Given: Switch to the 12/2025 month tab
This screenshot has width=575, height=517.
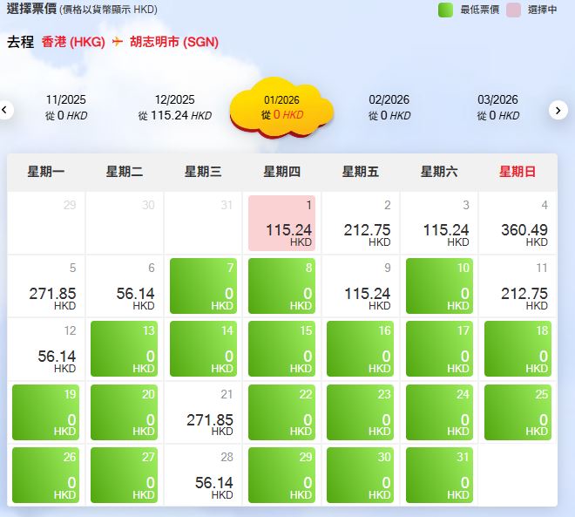Looking at the screenshot, I should 174,107.
